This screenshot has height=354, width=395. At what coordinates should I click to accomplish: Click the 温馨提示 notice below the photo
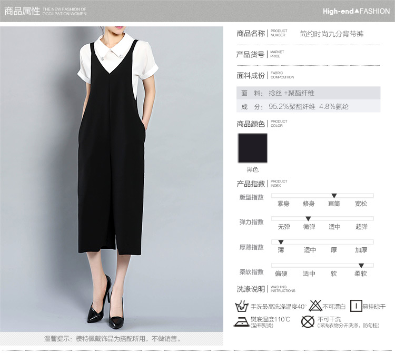pos(113,339)
